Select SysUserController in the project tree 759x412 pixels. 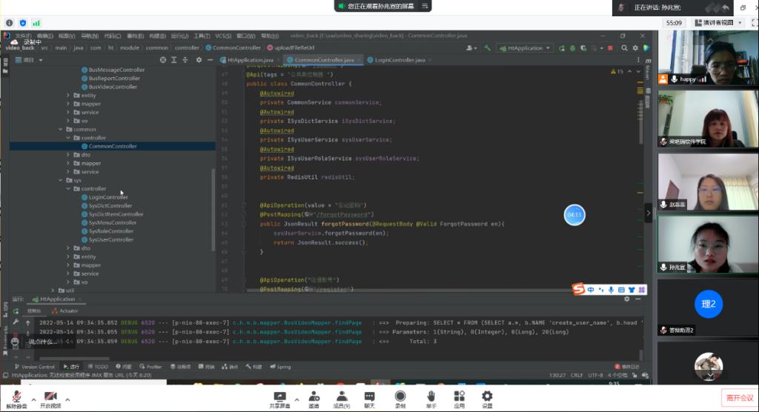[110, 240]
